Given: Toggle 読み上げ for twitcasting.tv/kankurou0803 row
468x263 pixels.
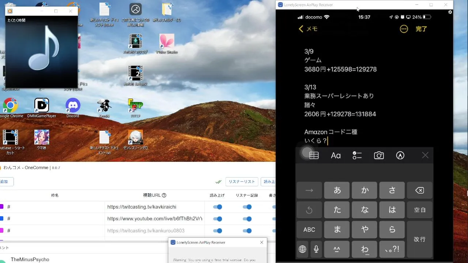Looking at the screenshot, I should coord(218,230).
